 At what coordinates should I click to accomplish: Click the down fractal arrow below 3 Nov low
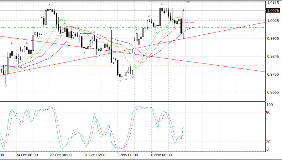point(119,81)
